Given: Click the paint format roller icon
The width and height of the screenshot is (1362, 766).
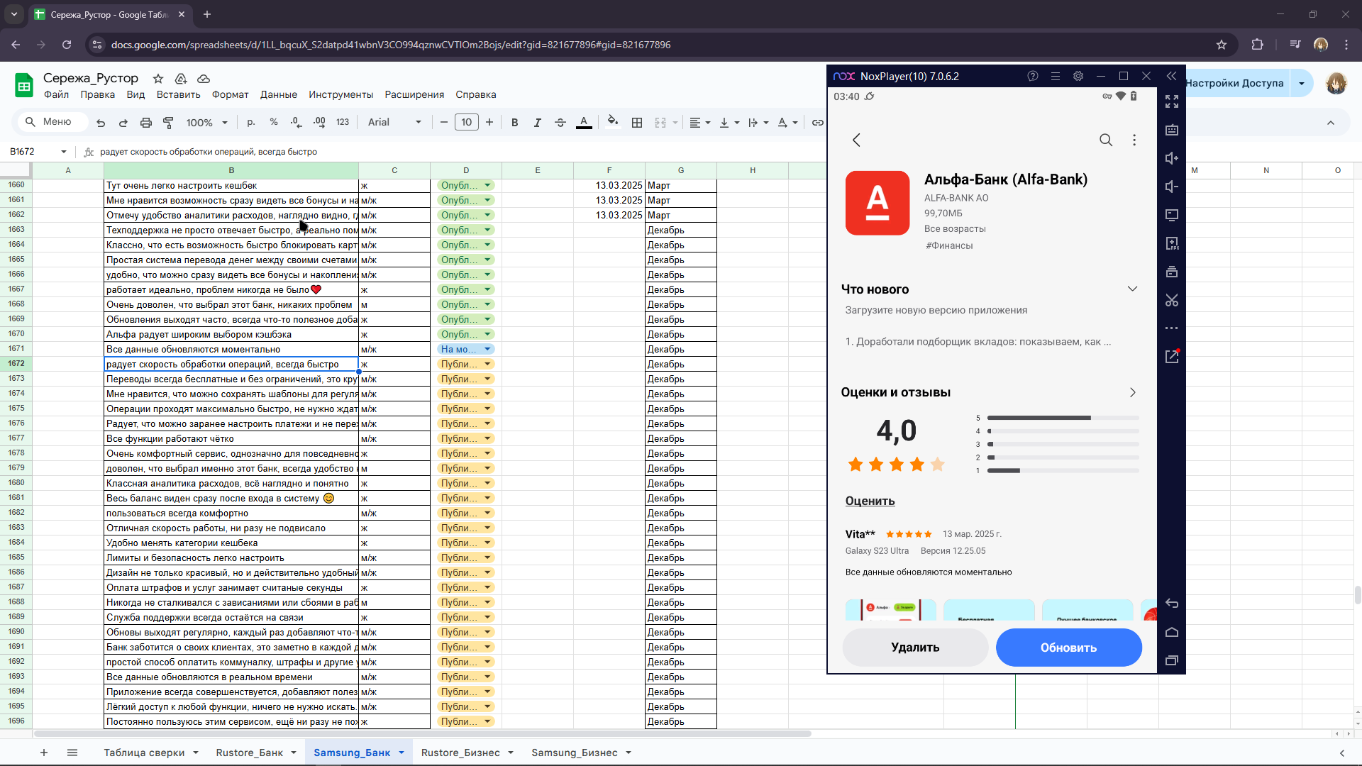Looking at the screenshot, I should [168, 123].
